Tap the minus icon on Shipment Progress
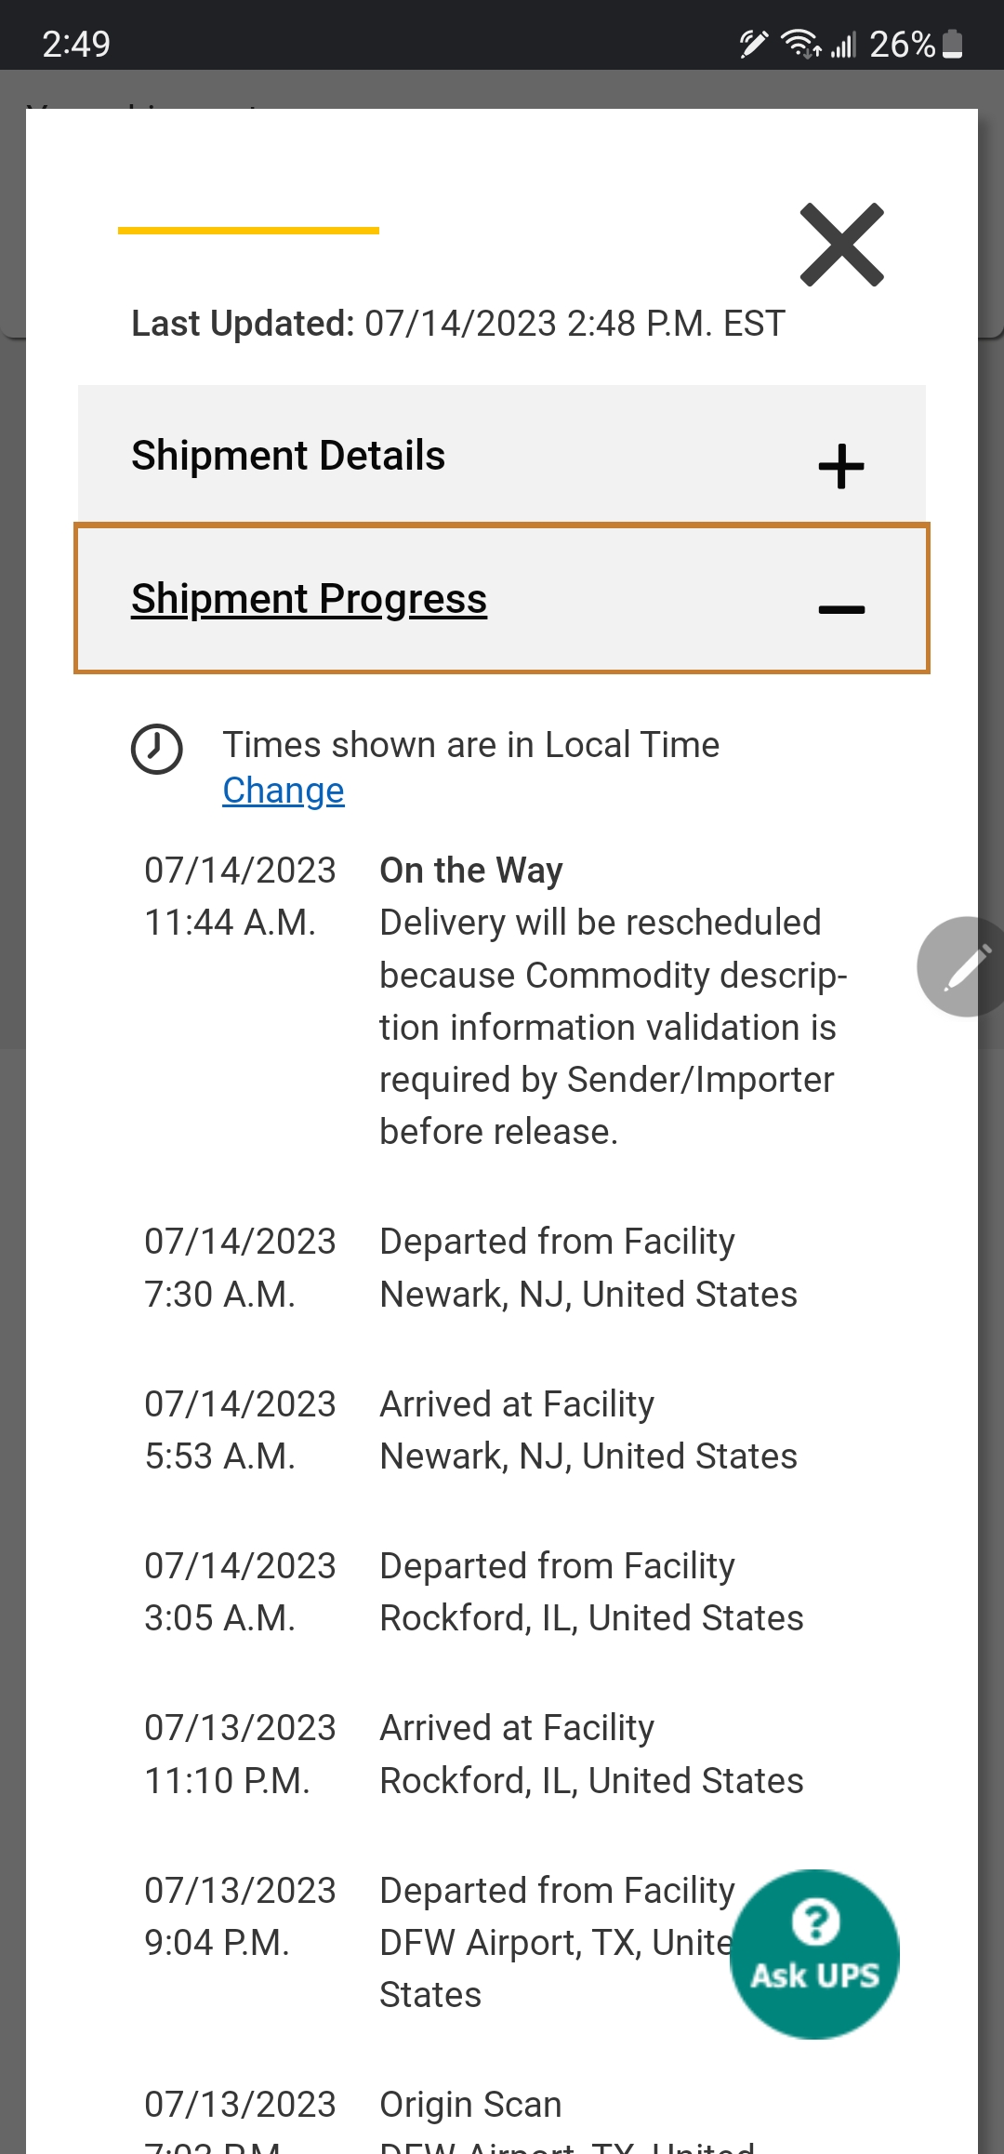1004x2154 pixels. [841, 609]
